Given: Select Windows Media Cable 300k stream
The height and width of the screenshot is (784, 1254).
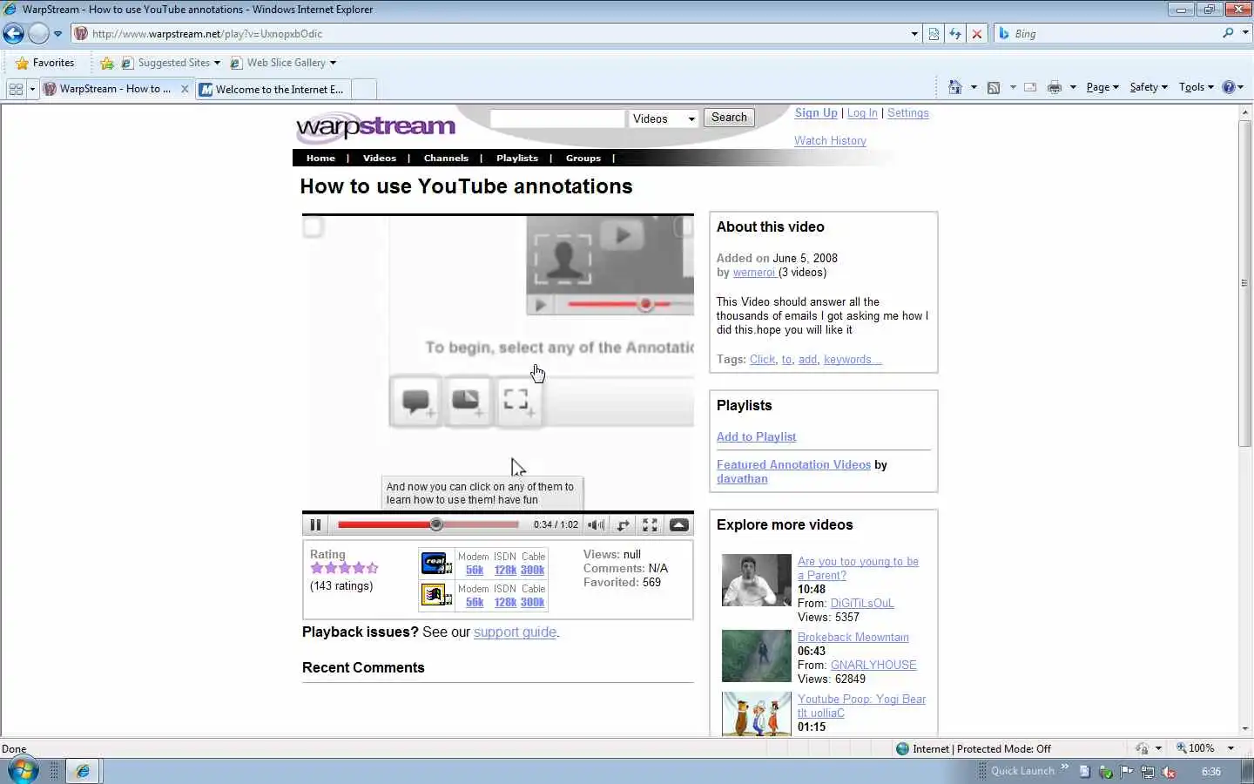Looking at the screenshot, I should pos(533,602).
